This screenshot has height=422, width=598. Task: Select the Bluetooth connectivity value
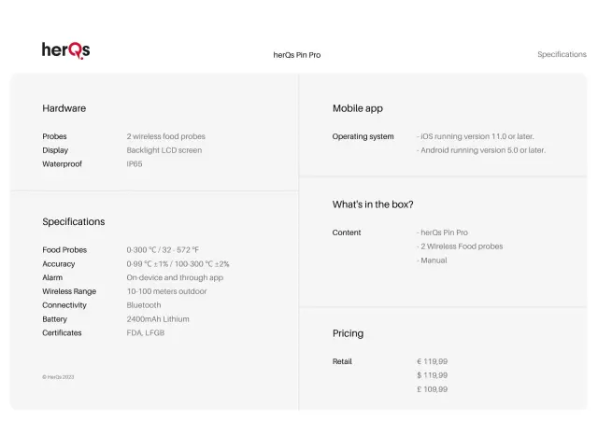144,305
